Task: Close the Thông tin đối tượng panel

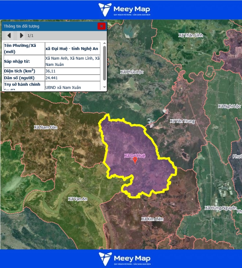Action: pyautogui.click(x=101, y=26)
